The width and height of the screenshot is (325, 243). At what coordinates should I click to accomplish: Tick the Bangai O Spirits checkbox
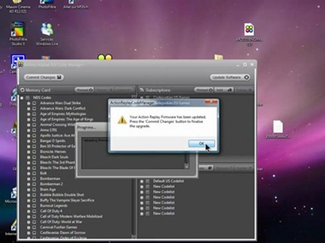click(x=35, y=141)
